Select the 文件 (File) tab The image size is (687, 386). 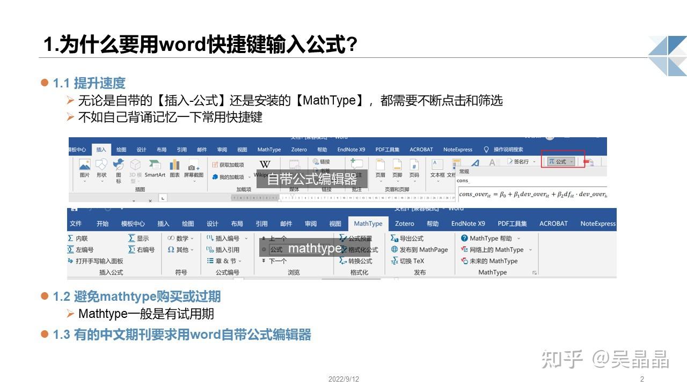[76, 224]
